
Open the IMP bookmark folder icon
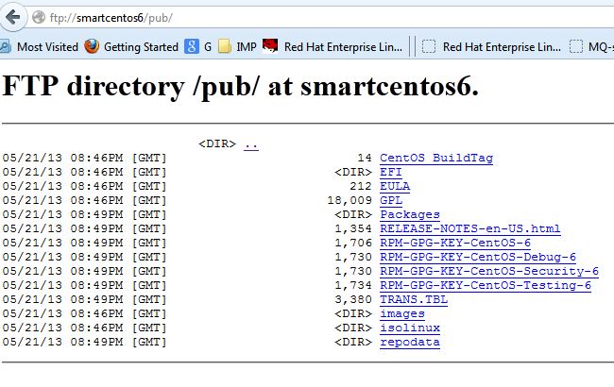click(225, 46)
